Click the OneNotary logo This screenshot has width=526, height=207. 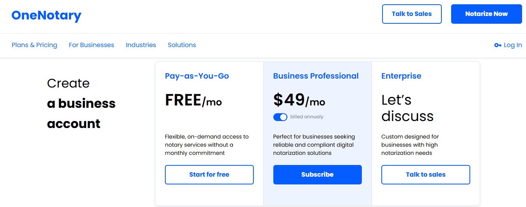click(x=46, y=15)
